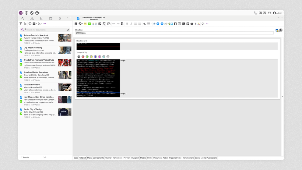Toggle green checkmark on Milan in November
The image size is (302, 170).
tap(21, 89)
